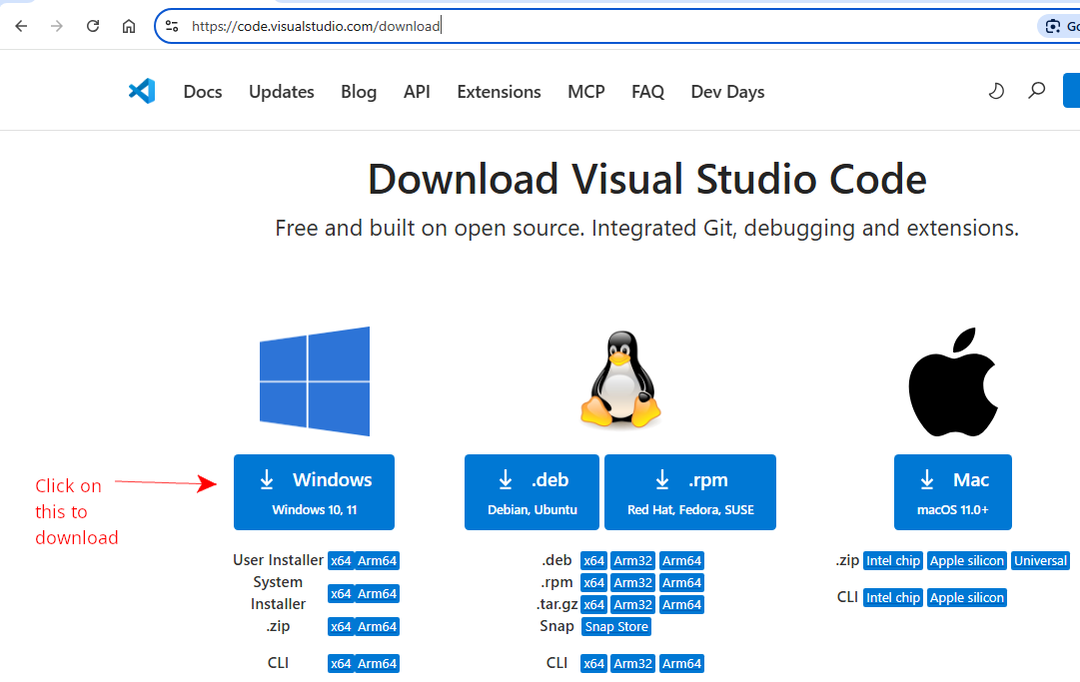The width and height of the screenshot is (1080, 682).
Task: Click the Apple logo graphic
Action: (952, 379)
